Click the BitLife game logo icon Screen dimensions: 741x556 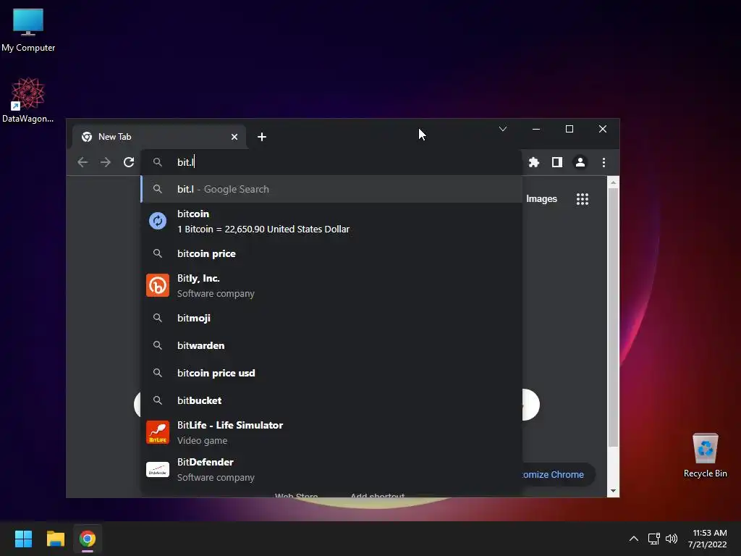[x=157, y=432]
